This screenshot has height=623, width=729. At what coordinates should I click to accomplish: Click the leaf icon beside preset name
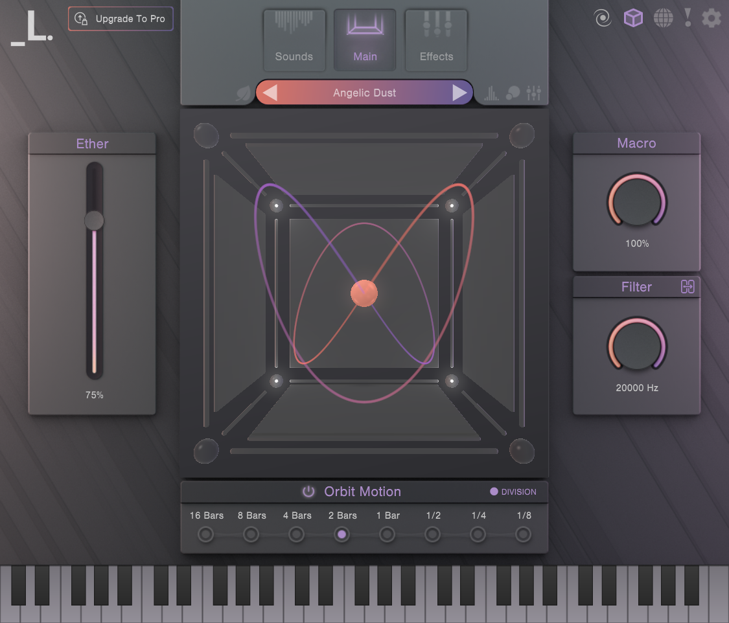click(244, 94)
